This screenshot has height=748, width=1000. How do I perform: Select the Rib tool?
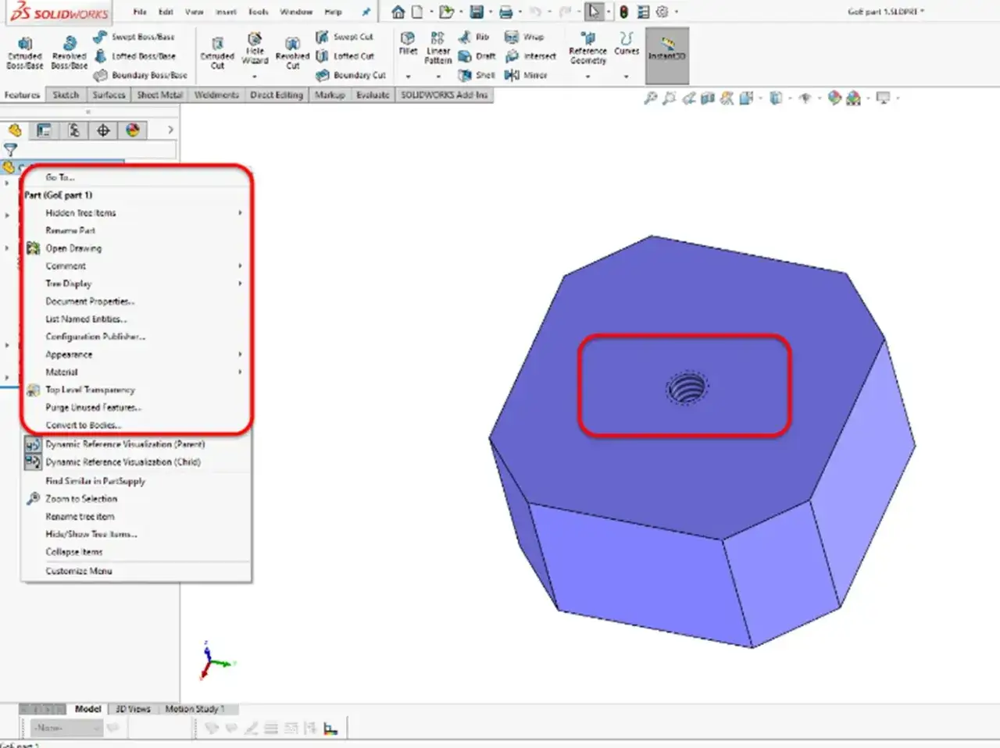474,37
